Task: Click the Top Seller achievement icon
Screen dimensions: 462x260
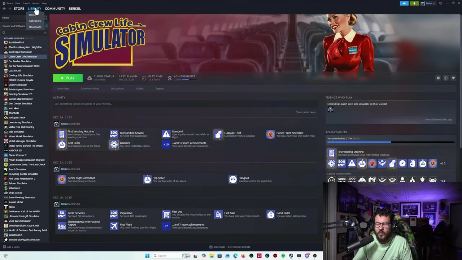Action: point(147,179)
